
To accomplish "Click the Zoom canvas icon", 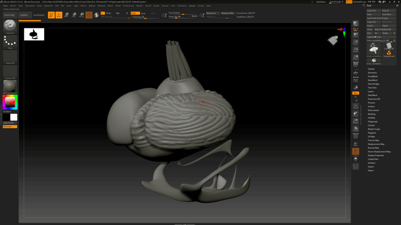I will pos(356,41).
